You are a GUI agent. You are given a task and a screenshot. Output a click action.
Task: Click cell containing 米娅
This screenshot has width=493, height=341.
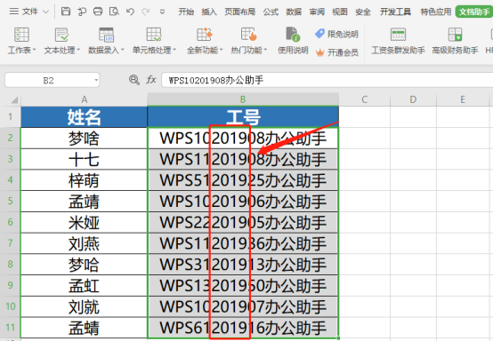84,222
